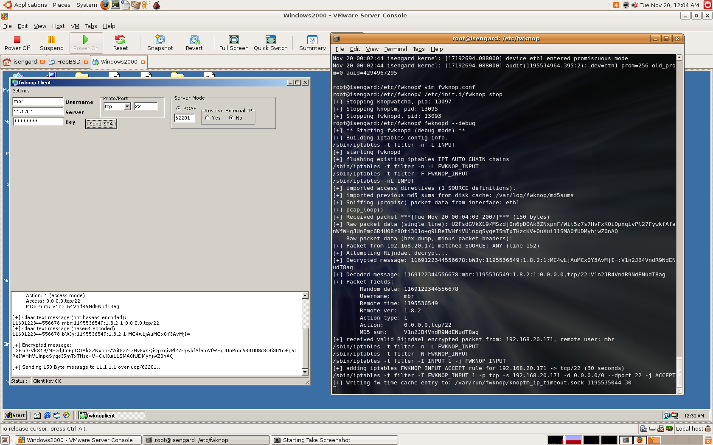
Task: Click the Show Desktop quick launch icon
Action: coord(37,415)
